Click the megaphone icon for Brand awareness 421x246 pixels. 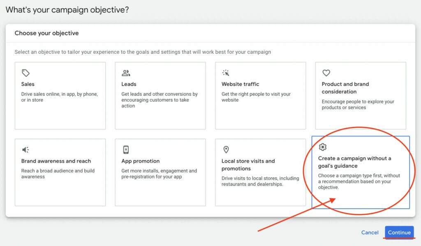tap(25, 149)
